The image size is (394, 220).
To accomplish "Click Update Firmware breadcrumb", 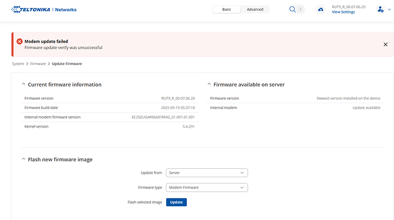I will point(67,64).
